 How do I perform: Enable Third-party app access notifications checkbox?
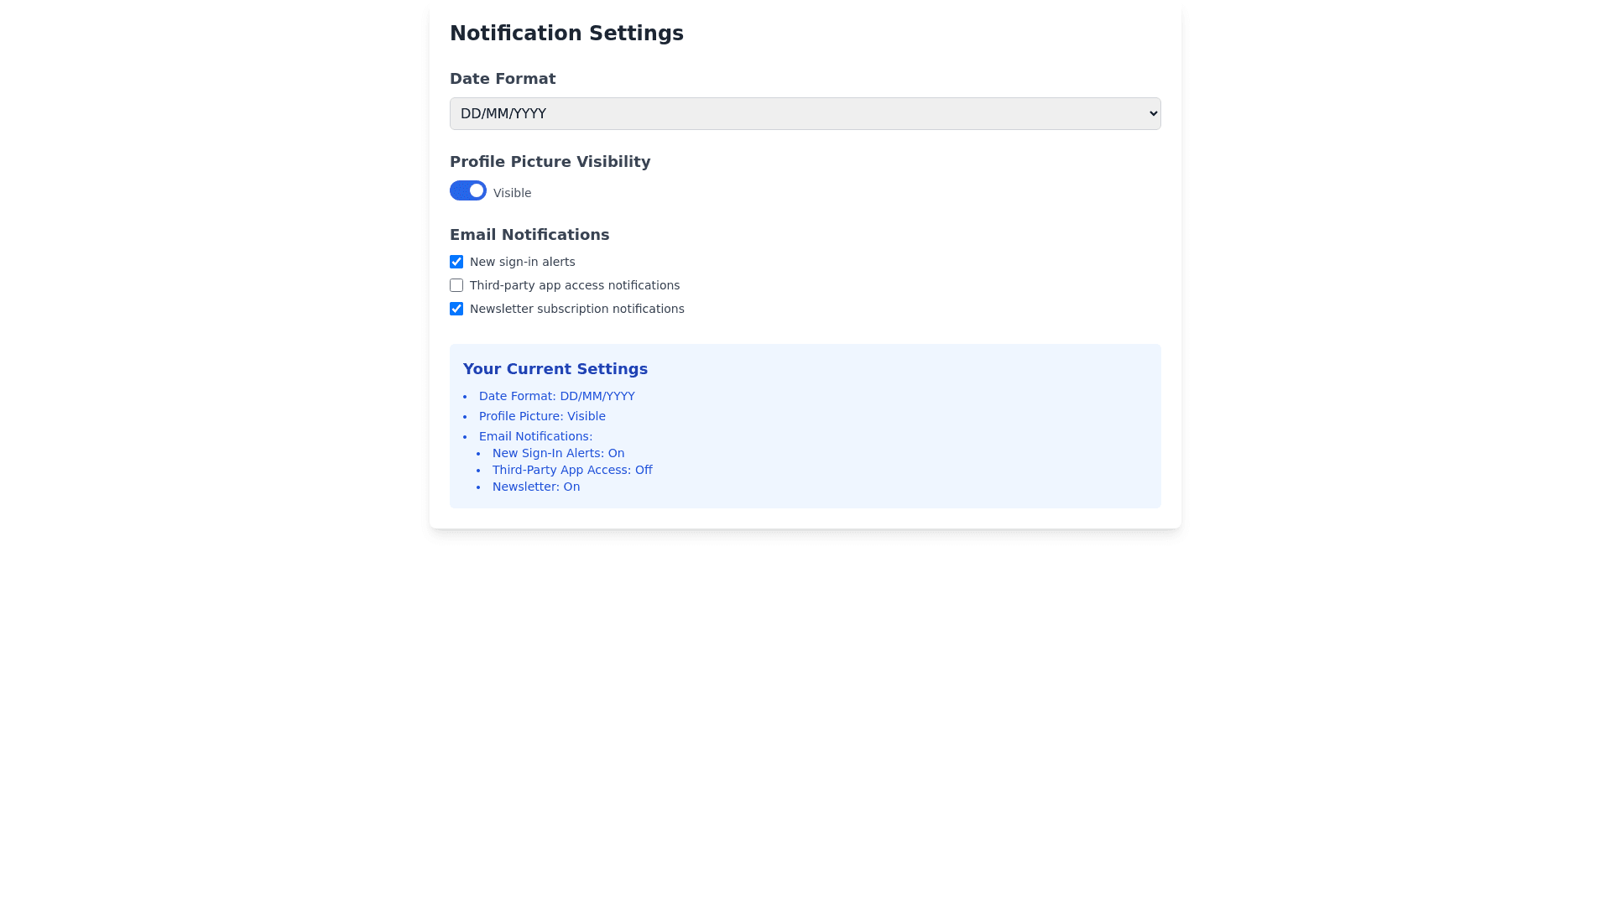tap(456, 285)
